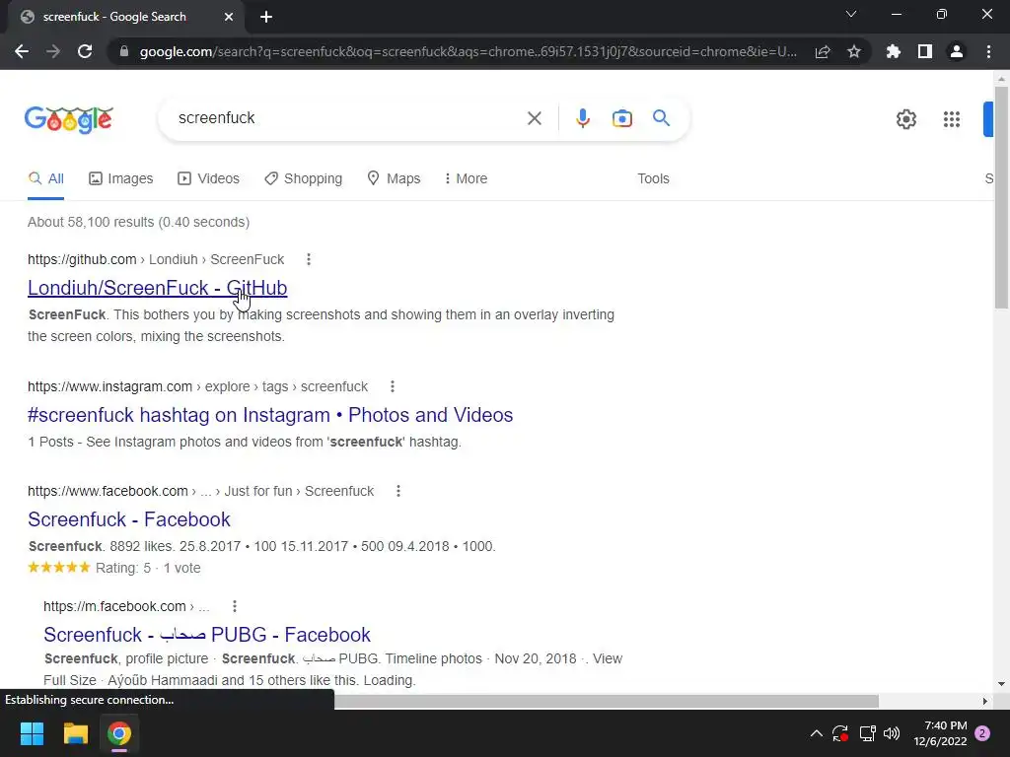Click github.com breadcrumb URL
The height and width of the screenshot is (757, 1010).
click(156, 259)
